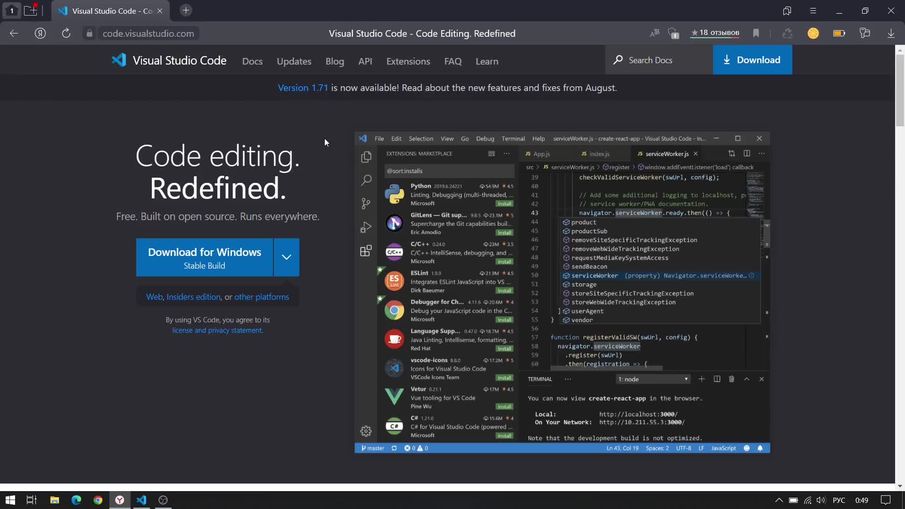Click the site lock security icon

(x=90, y=33)
